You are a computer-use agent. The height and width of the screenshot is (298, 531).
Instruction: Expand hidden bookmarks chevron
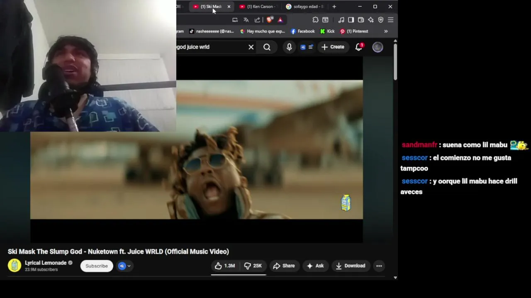pos(386,31)
